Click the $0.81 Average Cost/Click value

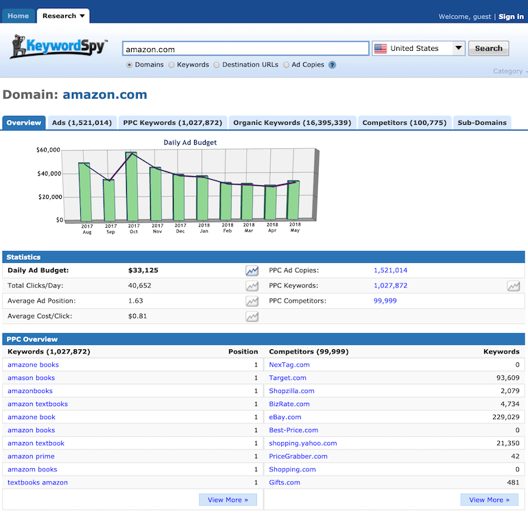point(137,316)
